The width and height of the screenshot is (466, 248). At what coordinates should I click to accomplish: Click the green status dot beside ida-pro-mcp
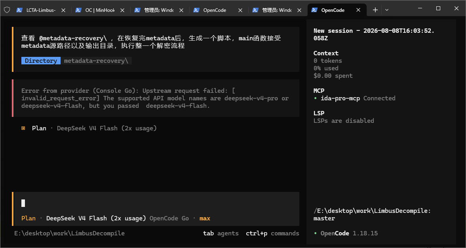(315, 98)
